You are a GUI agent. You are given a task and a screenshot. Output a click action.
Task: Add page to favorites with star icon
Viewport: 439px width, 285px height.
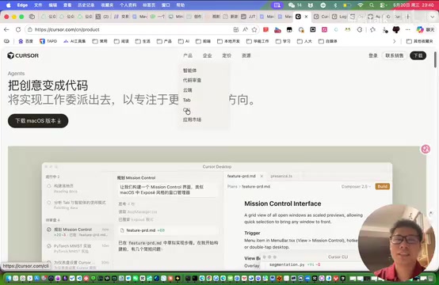tap(254, 29)
